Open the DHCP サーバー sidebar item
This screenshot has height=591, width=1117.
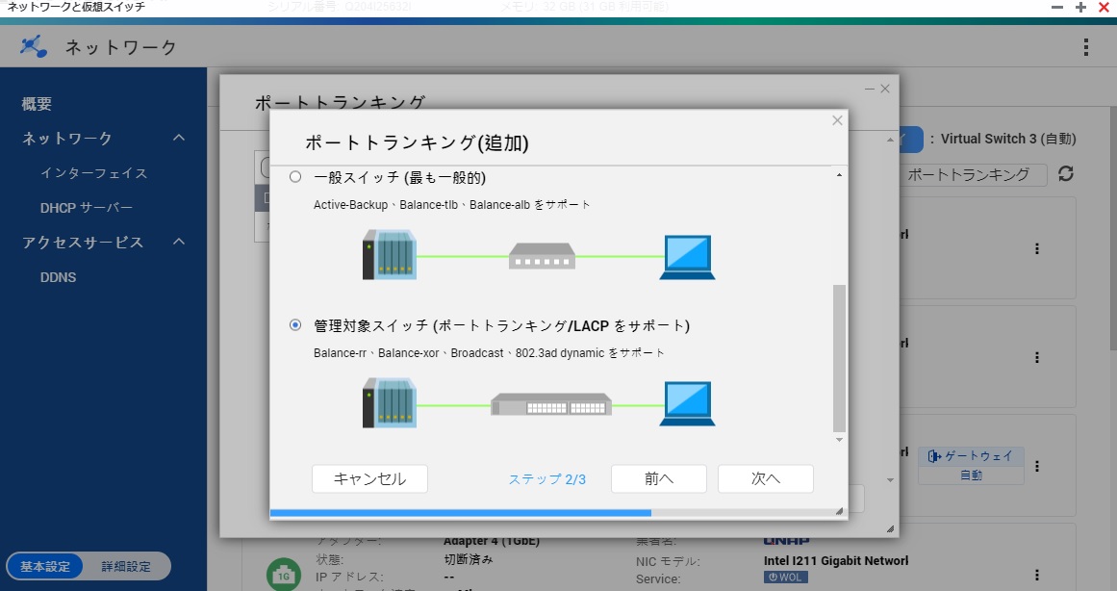click(x=87, y=208)
